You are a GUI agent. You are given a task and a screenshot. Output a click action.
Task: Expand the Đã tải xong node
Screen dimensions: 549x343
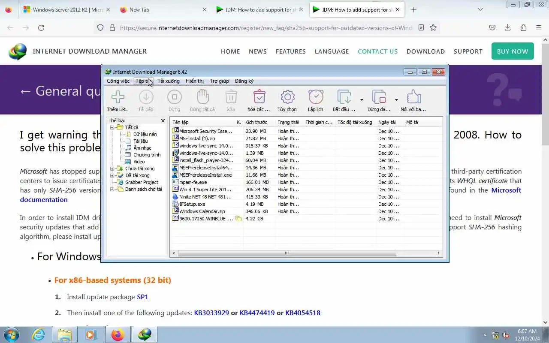[x=112, y=175]
